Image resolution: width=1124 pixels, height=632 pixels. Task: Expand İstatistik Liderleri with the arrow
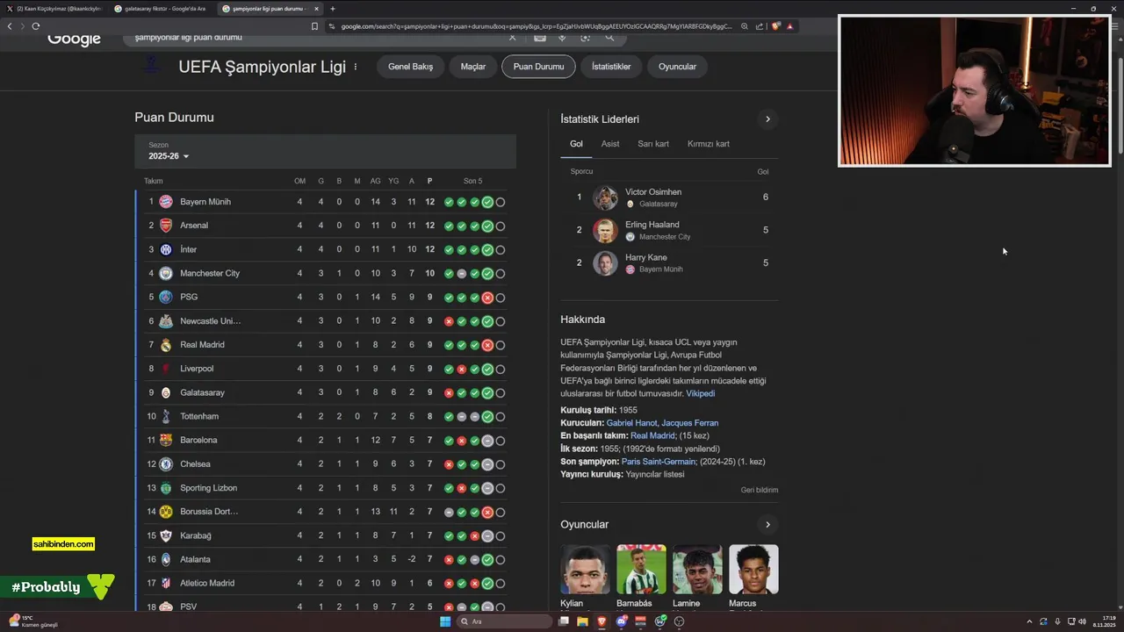(x=767, y=119)
